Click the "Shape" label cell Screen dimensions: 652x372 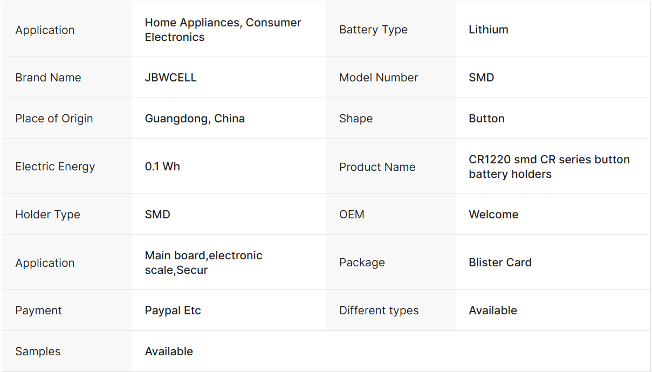(x=355, y=119)
